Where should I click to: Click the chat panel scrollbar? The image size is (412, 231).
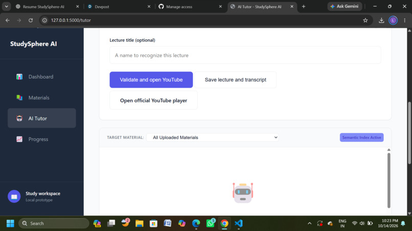(388, 181)
